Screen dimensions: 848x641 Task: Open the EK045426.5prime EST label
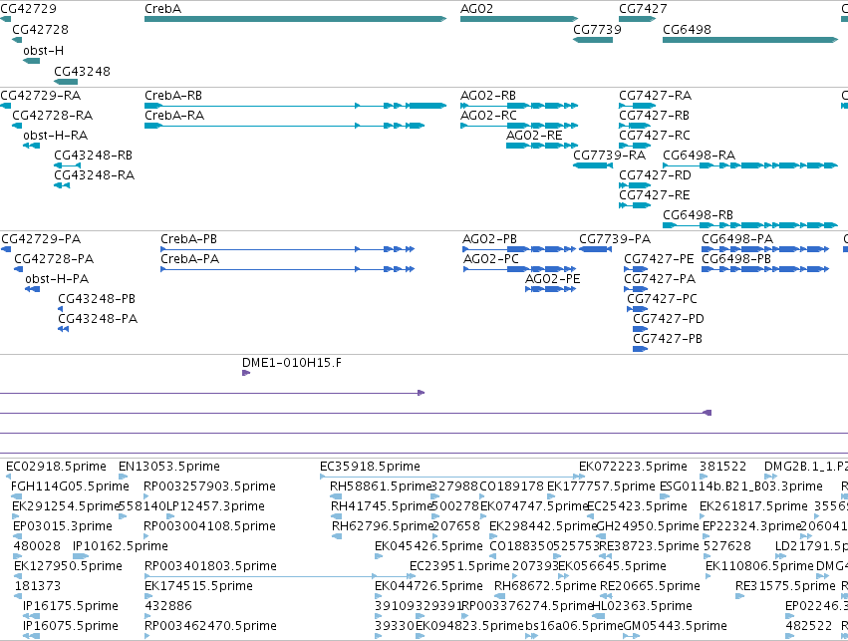[428, 546]
